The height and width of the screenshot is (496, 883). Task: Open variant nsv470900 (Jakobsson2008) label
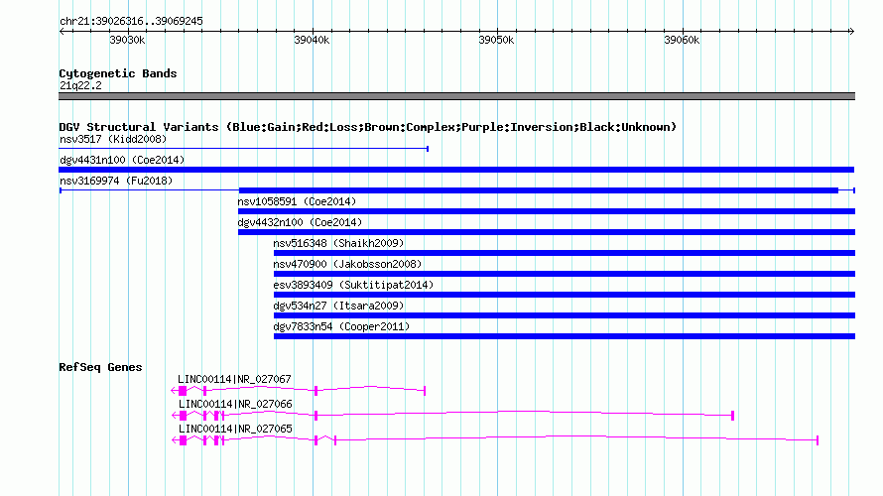coord(347,264)
